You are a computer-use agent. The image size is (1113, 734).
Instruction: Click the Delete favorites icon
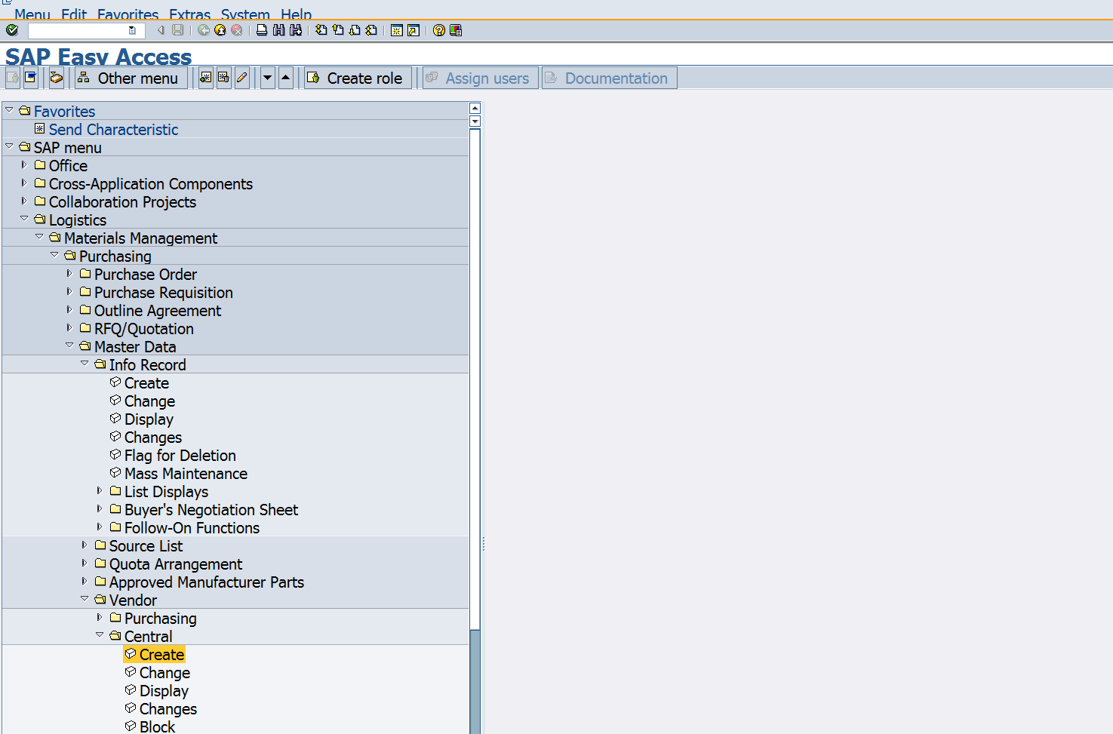click(x=224, y=78)
